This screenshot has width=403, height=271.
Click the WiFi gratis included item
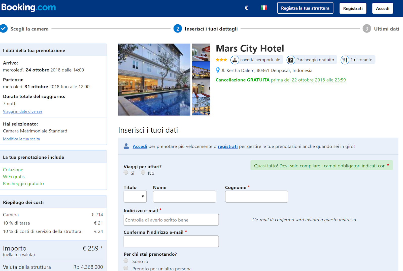pyautogui.click(x=14, y=177)
